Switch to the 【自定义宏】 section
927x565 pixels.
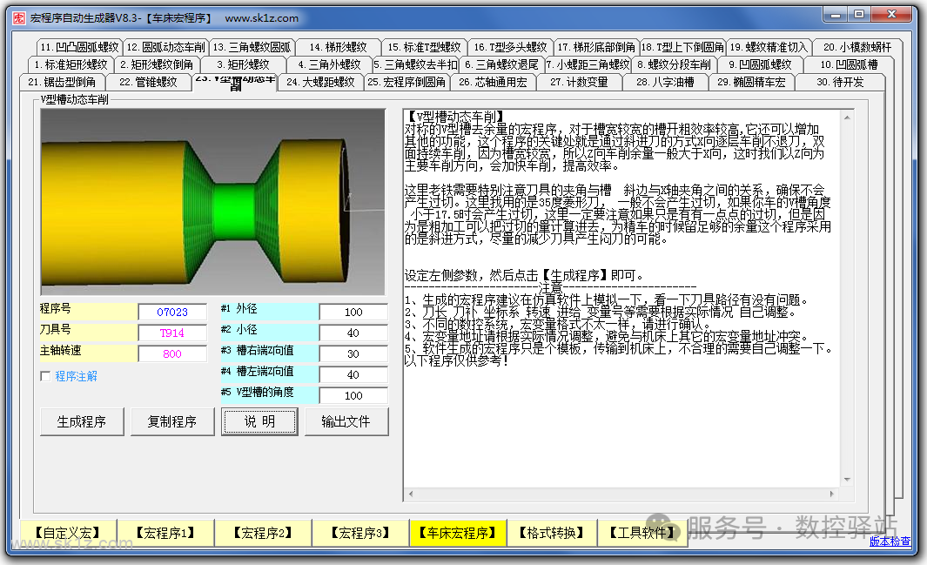point(68,533)
